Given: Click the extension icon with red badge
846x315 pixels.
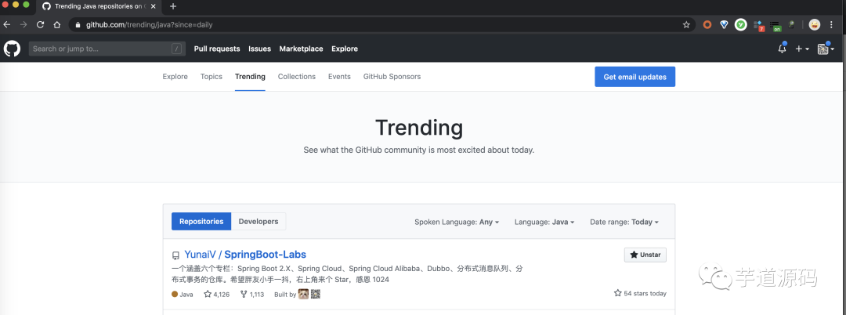Looking at the screenshot, I should [x=758, y=25].
